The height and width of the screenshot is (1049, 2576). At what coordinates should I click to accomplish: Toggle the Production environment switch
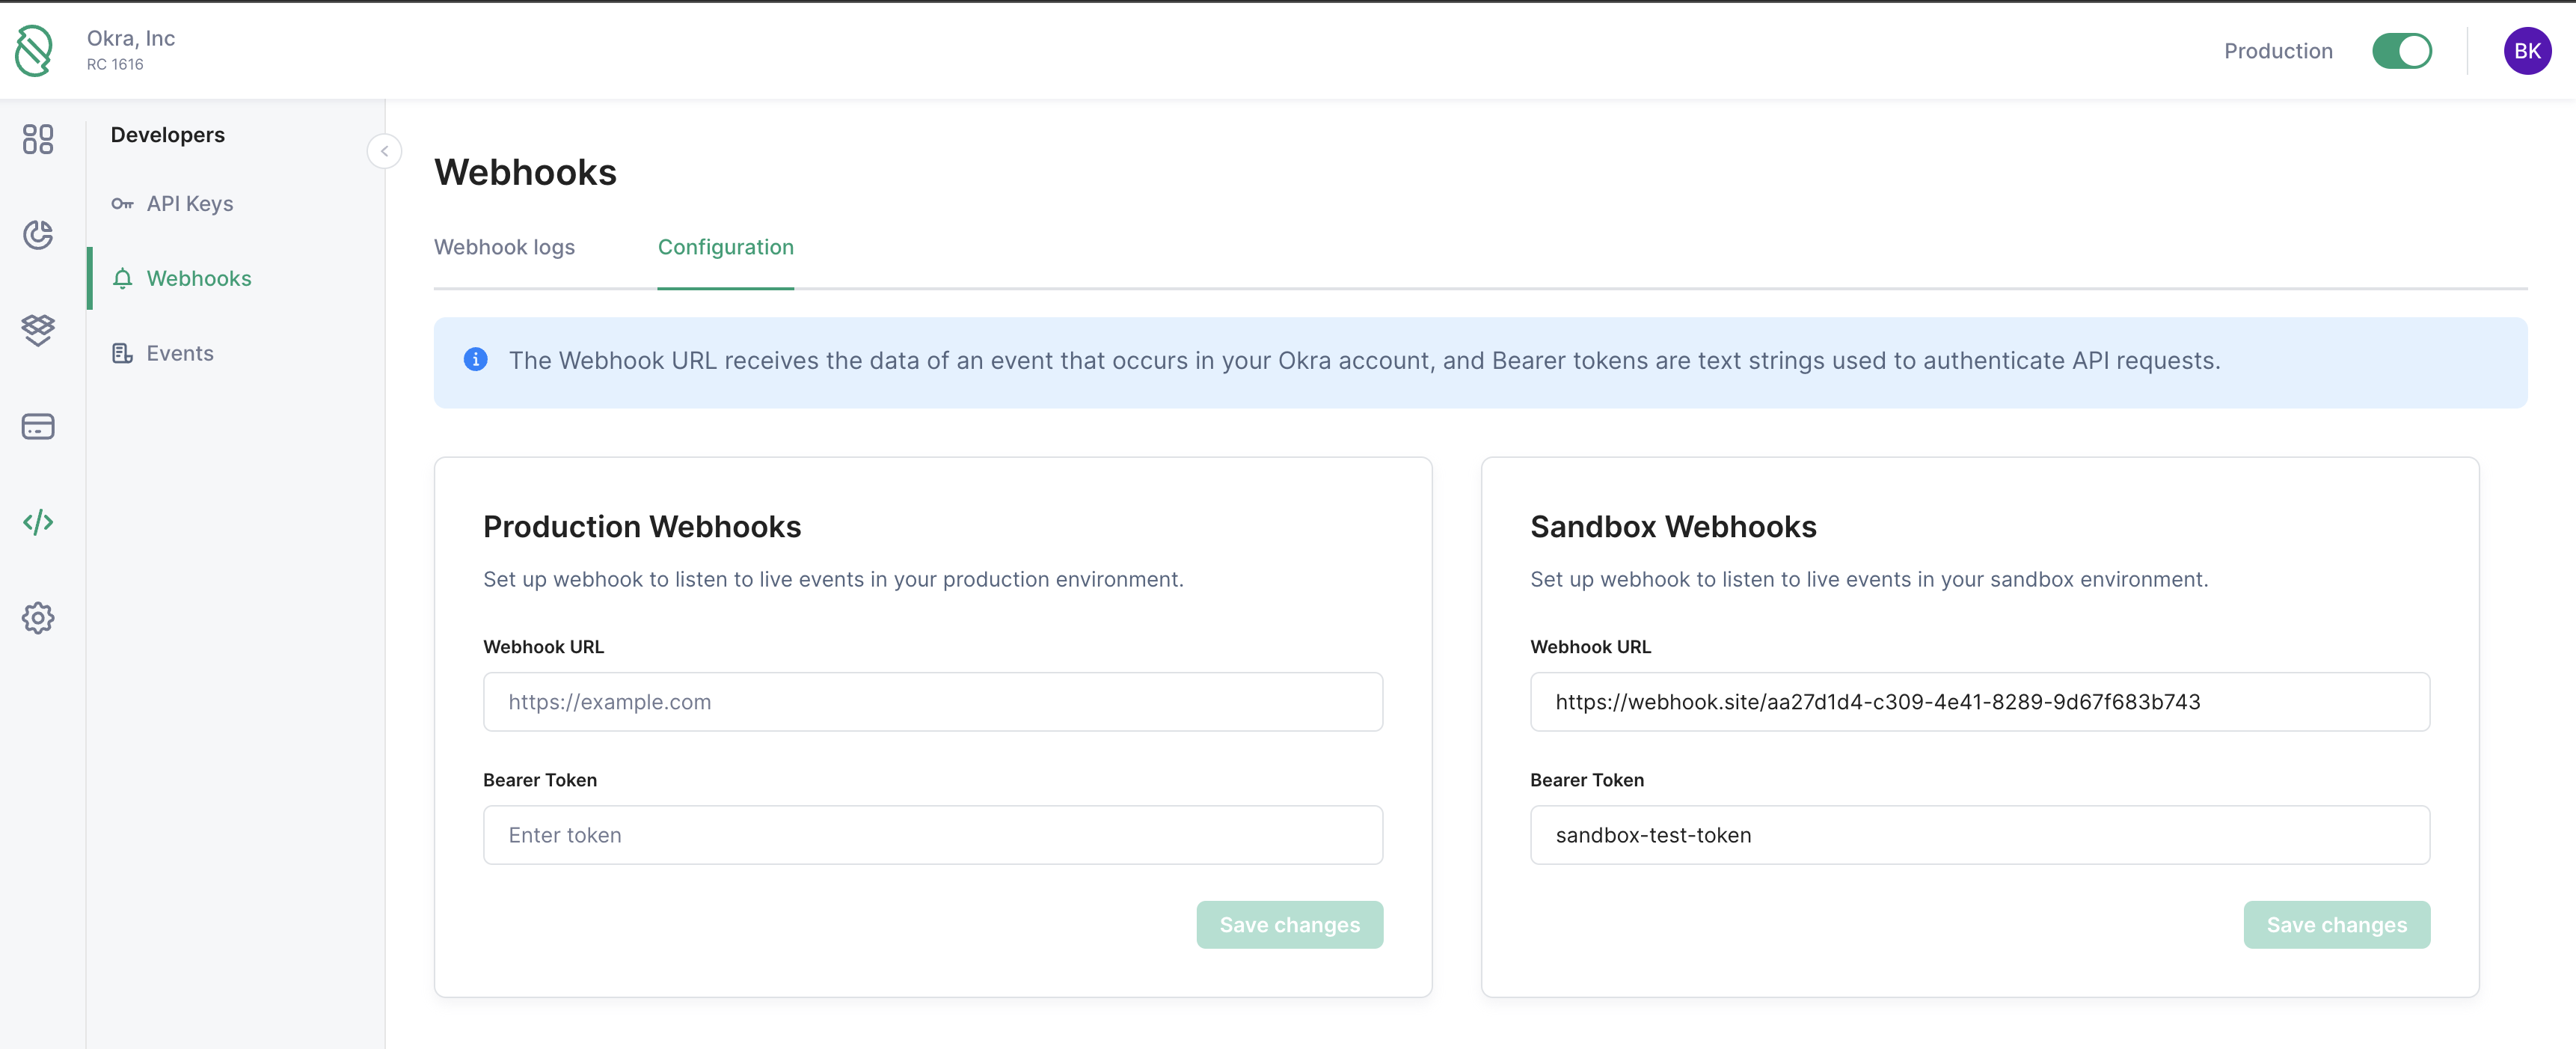[x=2401, y=51]
